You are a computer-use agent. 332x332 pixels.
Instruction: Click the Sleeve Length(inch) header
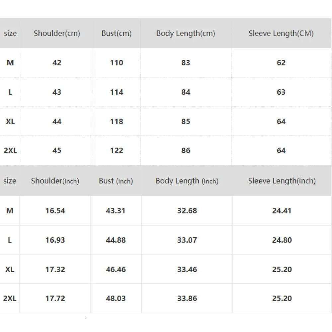[282, 181]
